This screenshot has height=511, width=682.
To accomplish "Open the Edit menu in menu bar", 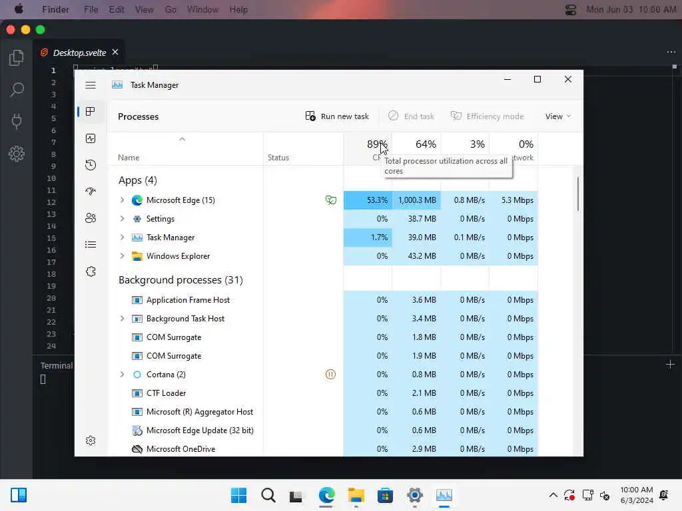I will point(117,9).
